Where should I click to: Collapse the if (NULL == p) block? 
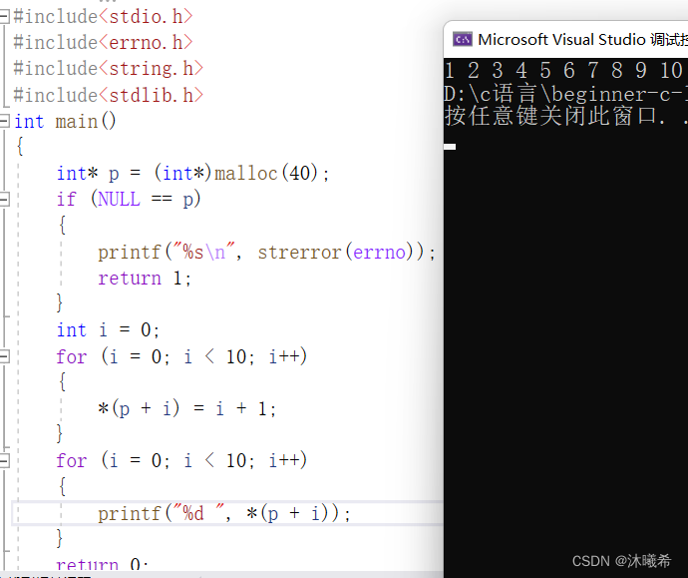pos(4,200)
